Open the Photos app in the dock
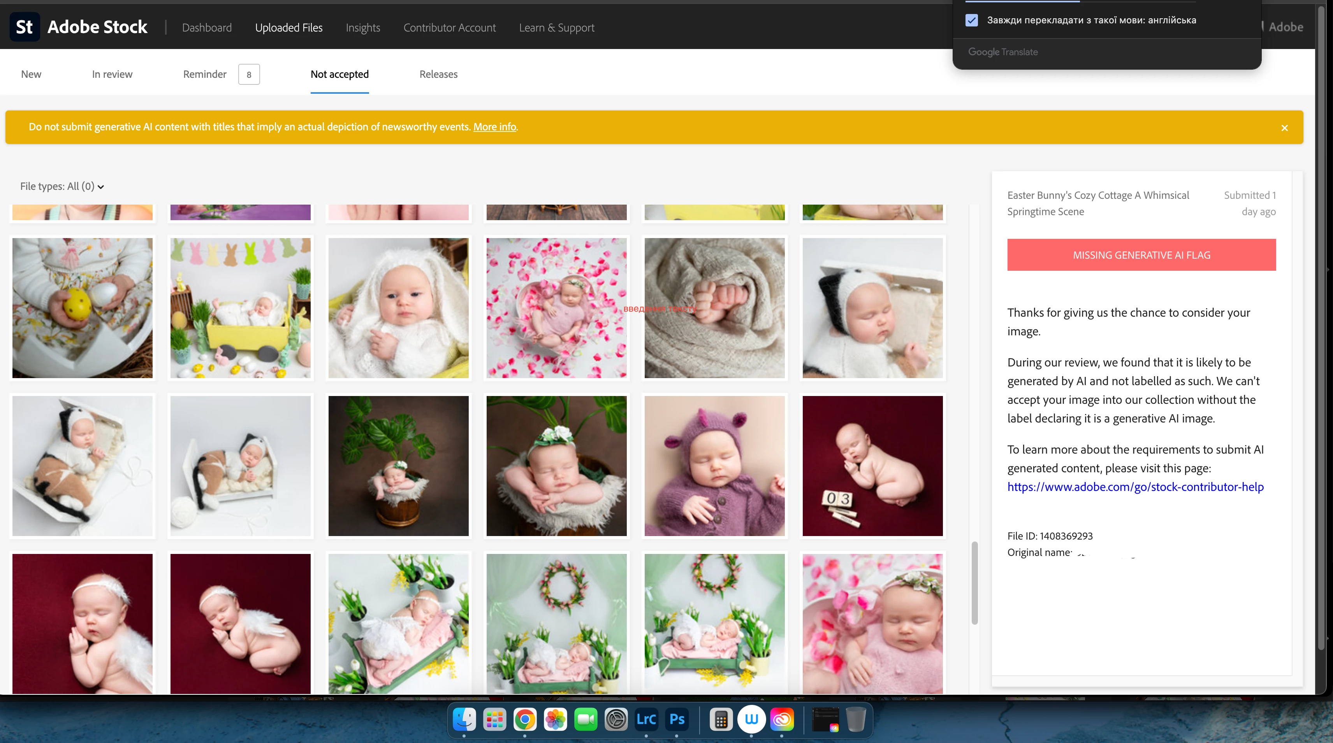 pyautogui.click(x=555, y=719)
